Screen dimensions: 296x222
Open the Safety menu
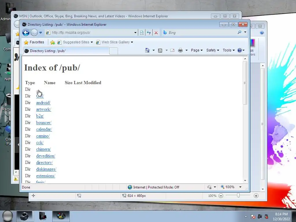[x=212, y=50]
